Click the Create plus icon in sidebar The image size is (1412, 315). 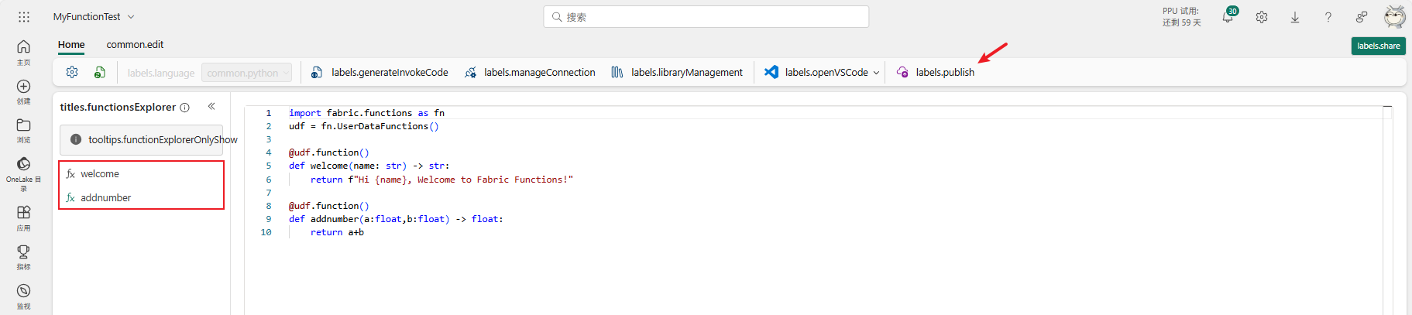pyautogui.click(x=24, y=87)
